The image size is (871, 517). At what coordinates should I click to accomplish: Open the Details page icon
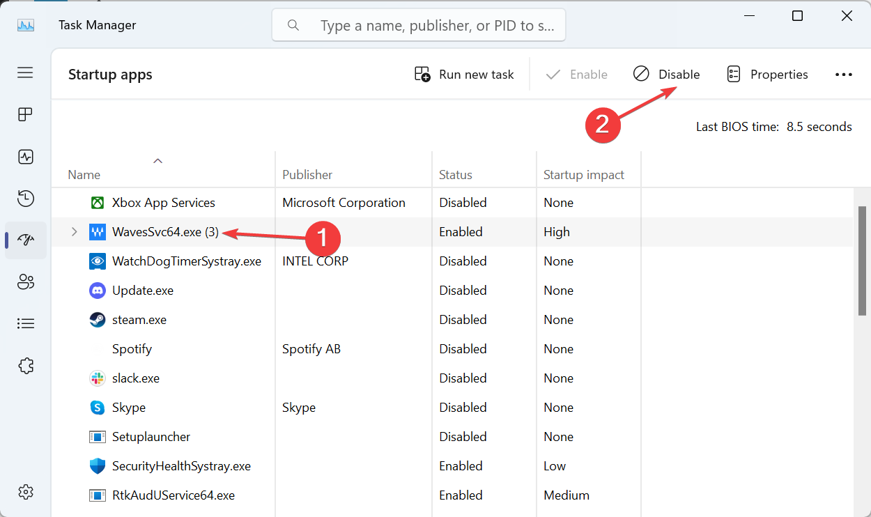26,324
